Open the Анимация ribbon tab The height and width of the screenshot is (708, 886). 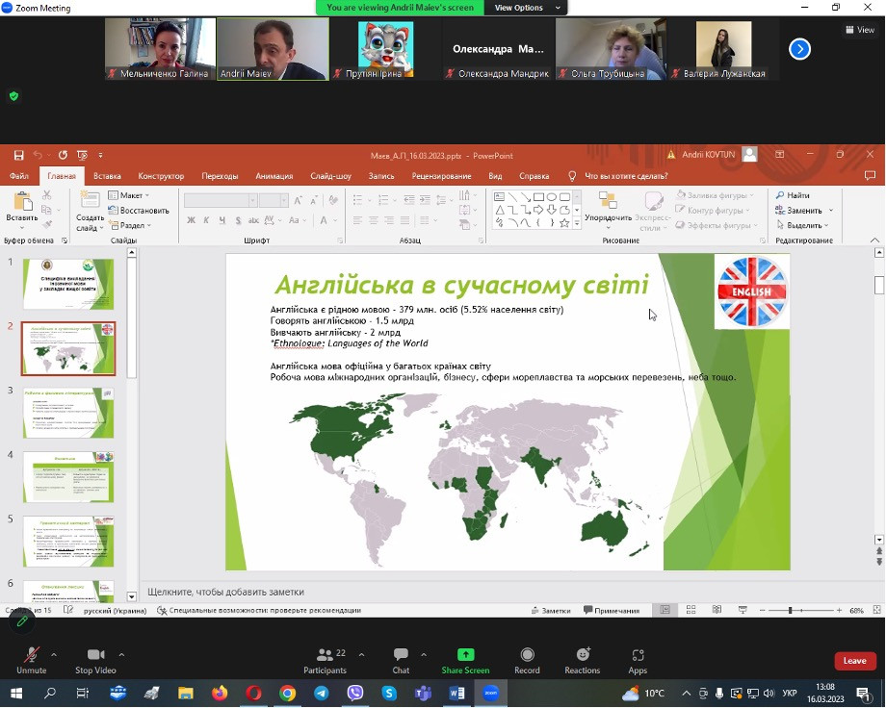click(274, 176)
